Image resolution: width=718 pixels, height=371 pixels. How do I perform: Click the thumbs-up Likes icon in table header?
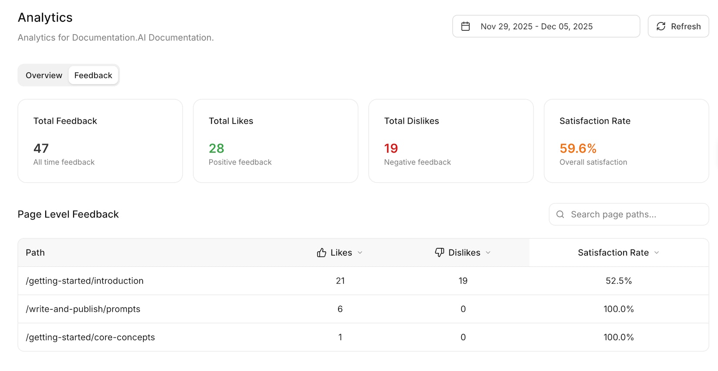pyautogui.click(x=322, y=253)
